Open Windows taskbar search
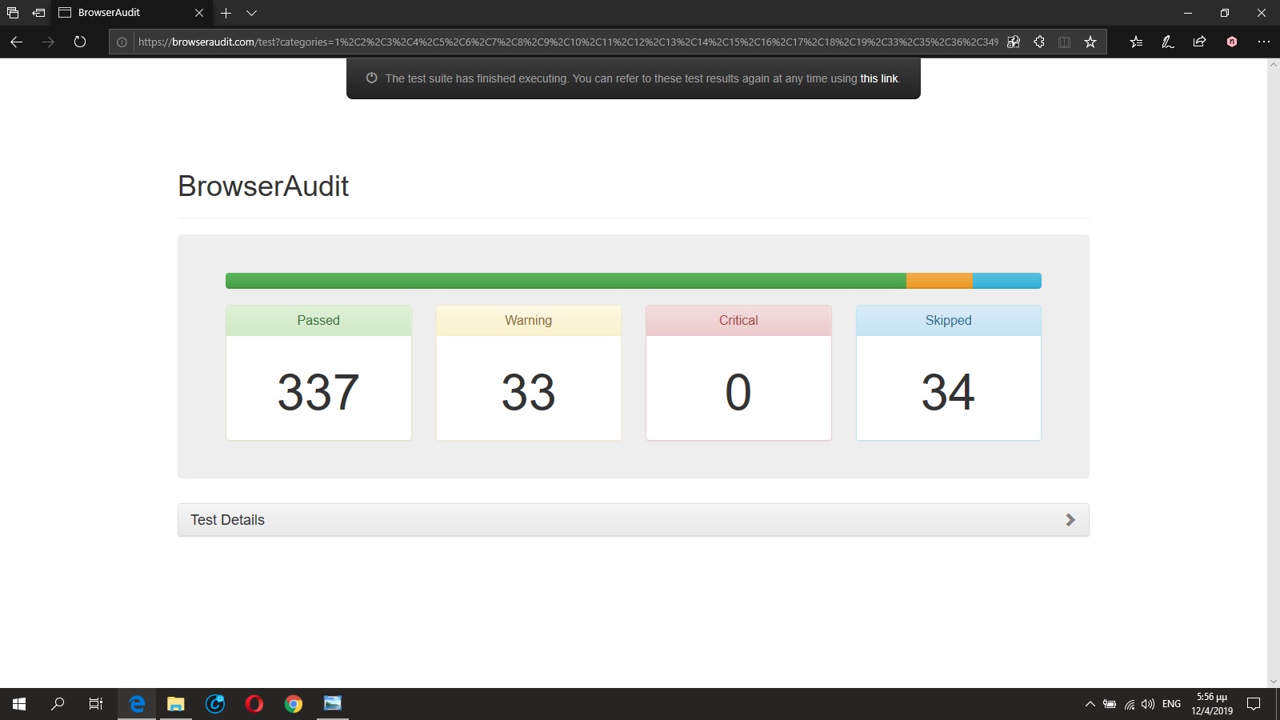This screenshot has height=720, width=1280. 58,704
